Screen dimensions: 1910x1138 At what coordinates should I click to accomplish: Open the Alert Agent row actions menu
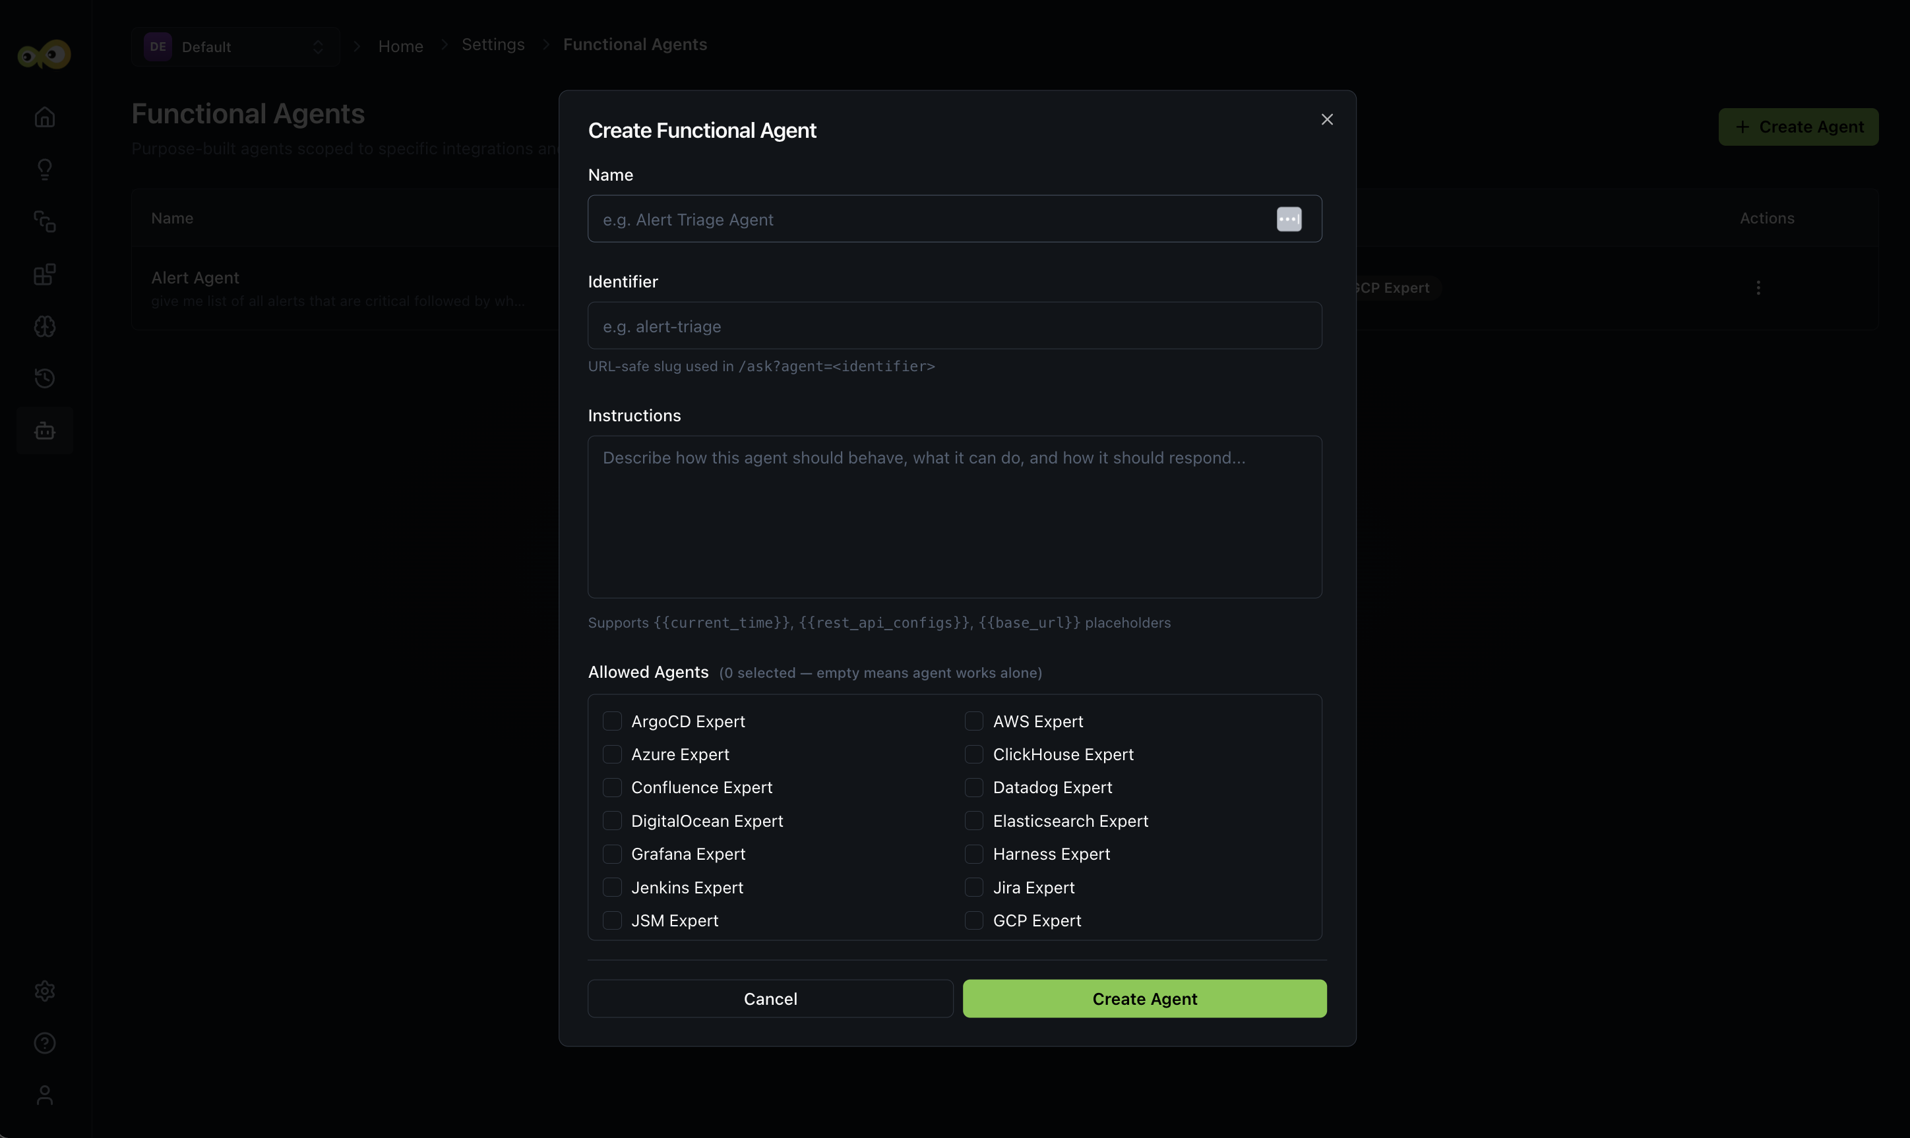[1758, 287]
